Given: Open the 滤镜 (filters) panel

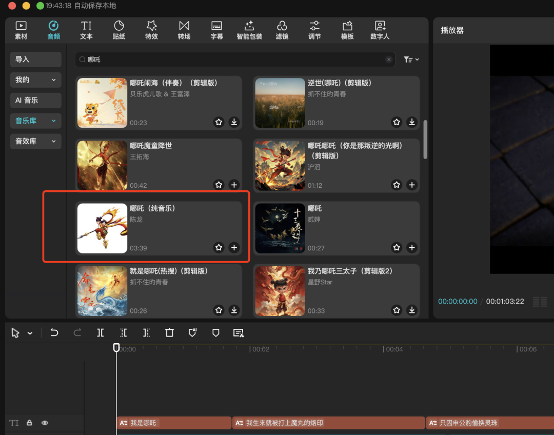Looking at the screenshot, I should pos(282,30).
